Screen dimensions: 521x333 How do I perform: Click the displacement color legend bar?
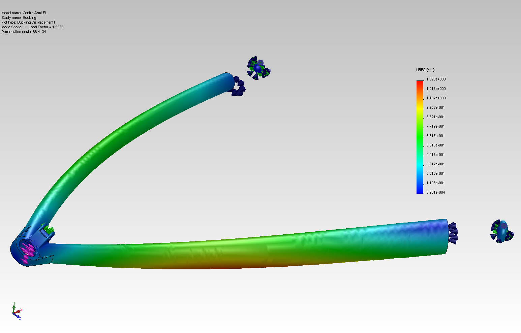point(420,137)
